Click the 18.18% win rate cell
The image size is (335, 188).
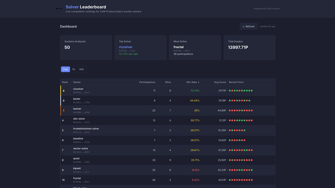(195, 170)
